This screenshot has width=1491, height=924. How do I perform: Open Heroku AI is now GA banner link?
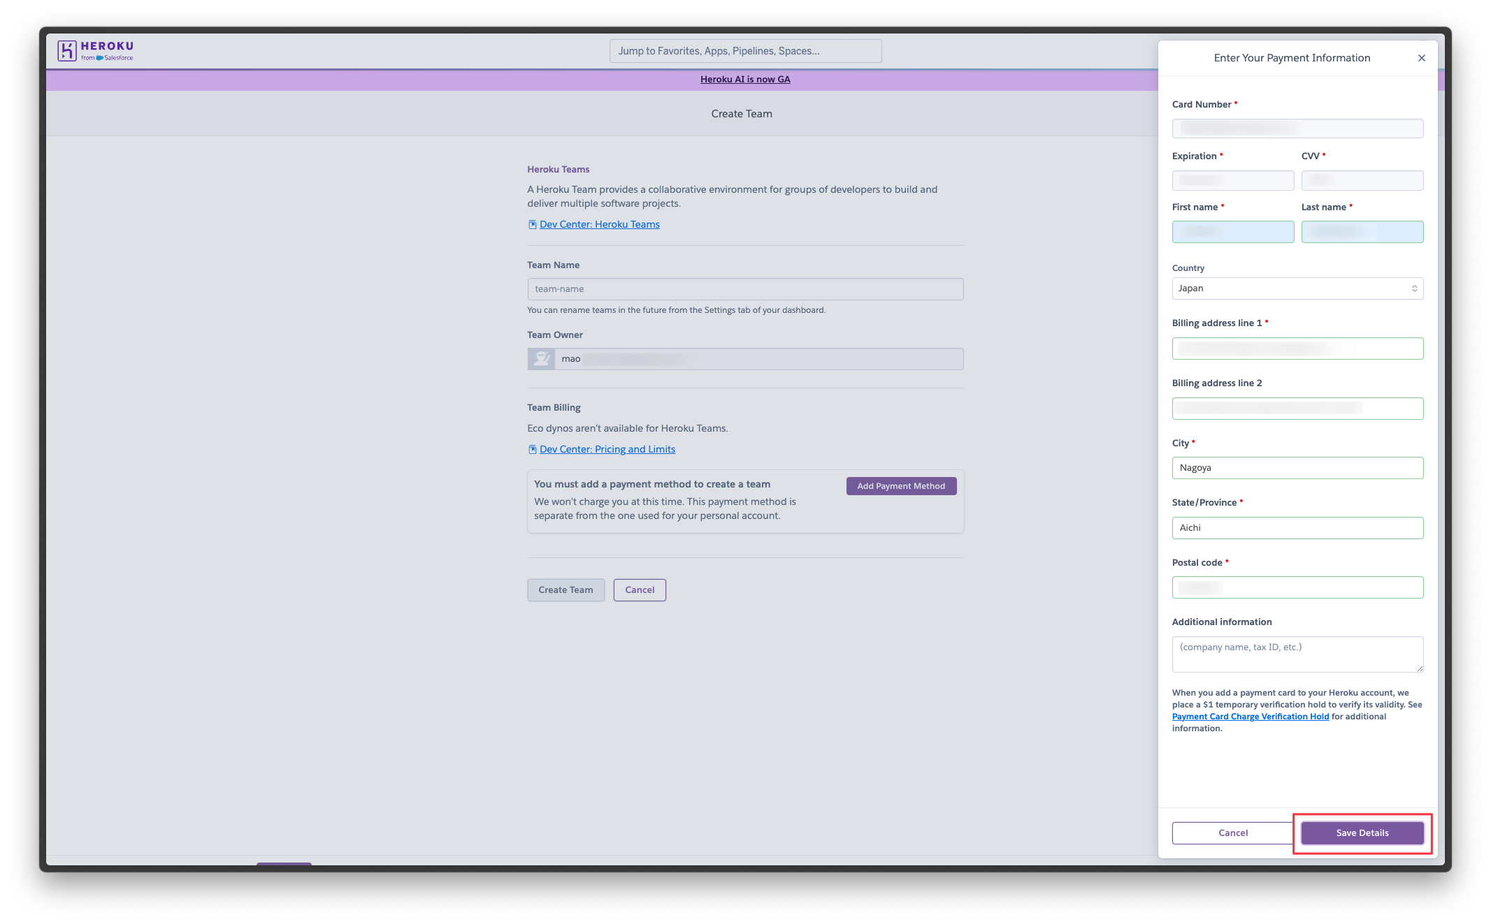click(x=745, y=80)
